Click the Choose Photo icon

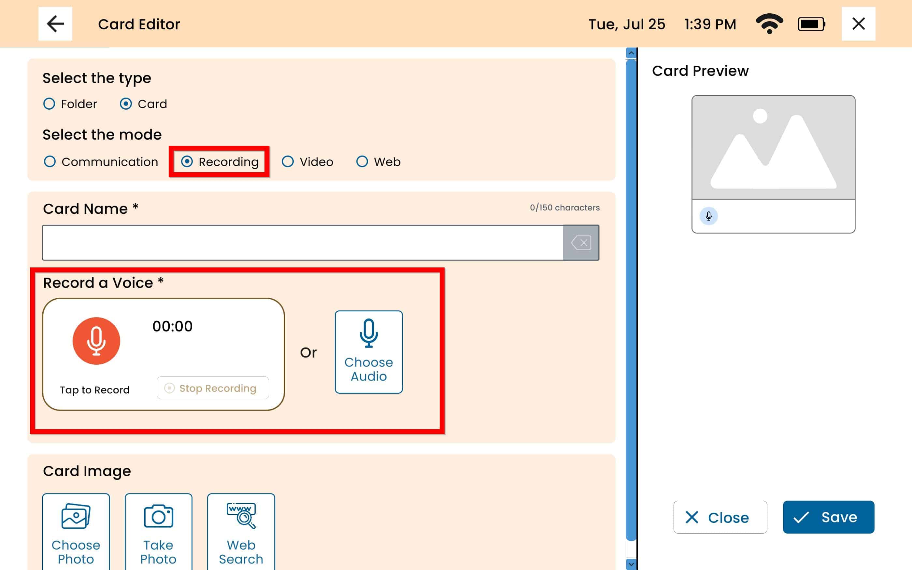(76, 531)
